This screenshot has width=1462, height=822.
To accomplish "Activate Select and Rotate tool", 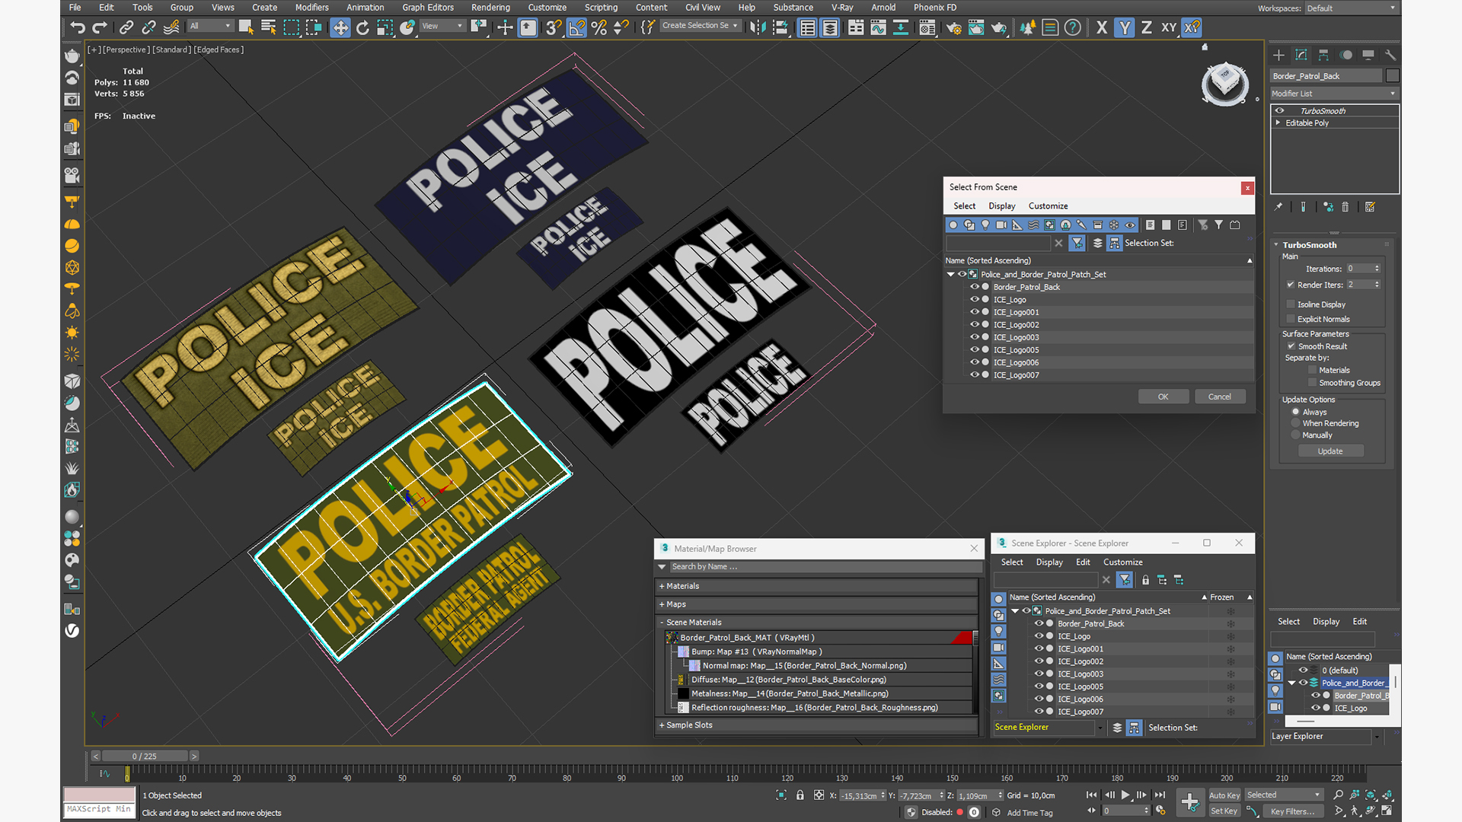I will [x=362, y=27].
